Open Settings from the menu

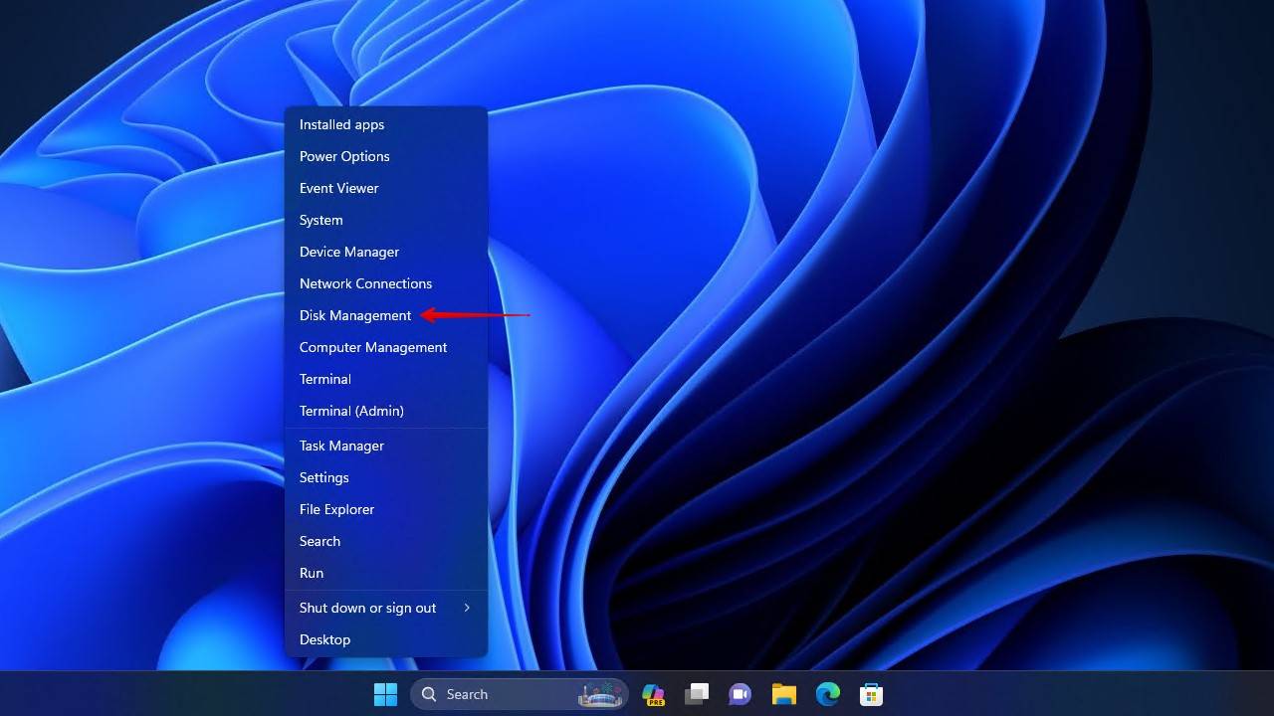386,477
